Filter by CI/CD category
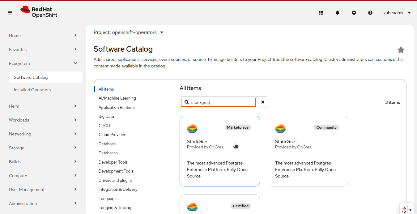Image resolution: width=417 pixels, height=214 pixels. 104,126
